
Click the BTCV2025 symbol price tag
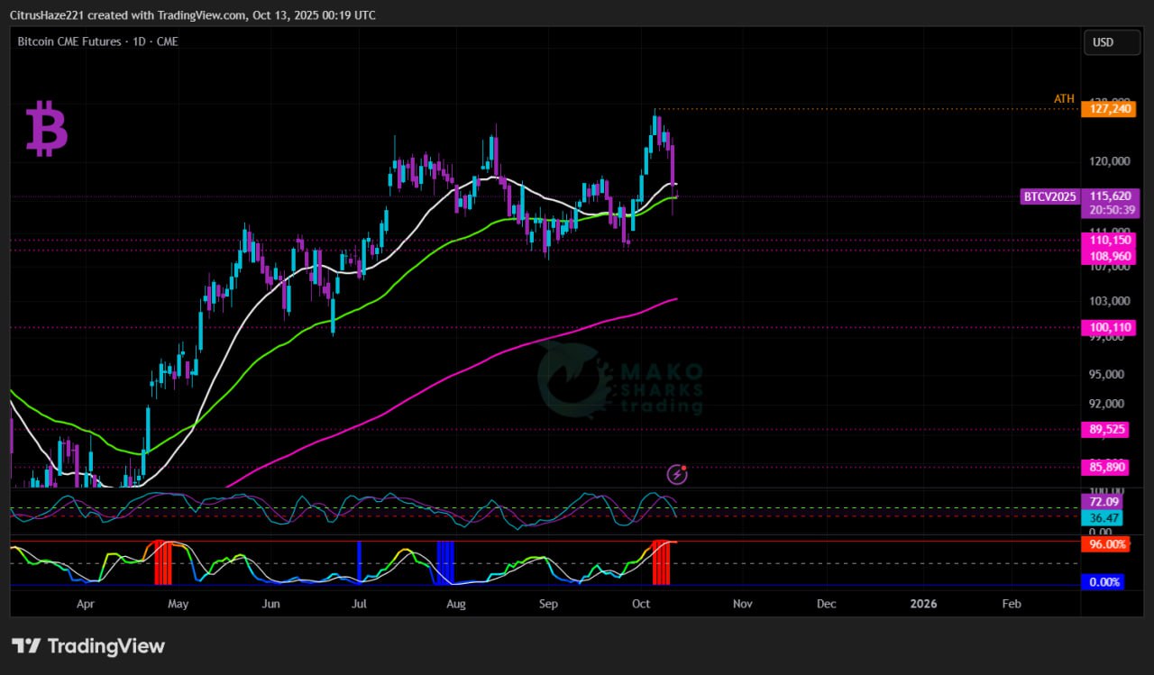pyautogui.click(x=1049, y=196)
